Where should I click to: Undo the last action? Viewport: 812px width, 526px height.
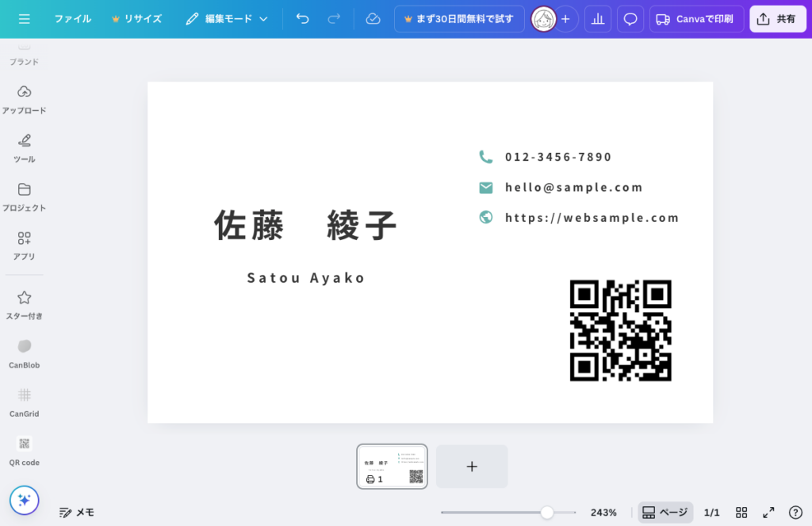302,19
